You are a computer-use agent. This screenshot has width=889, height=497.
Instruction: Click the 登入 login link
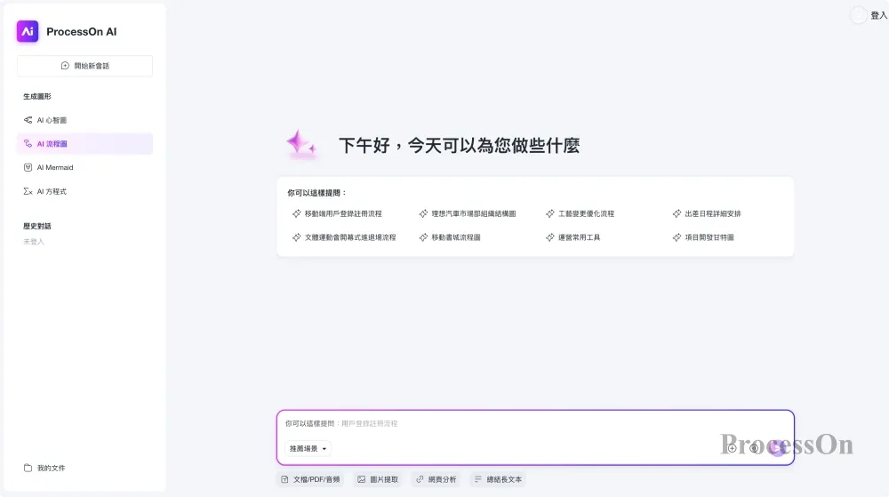click(879, 15)
